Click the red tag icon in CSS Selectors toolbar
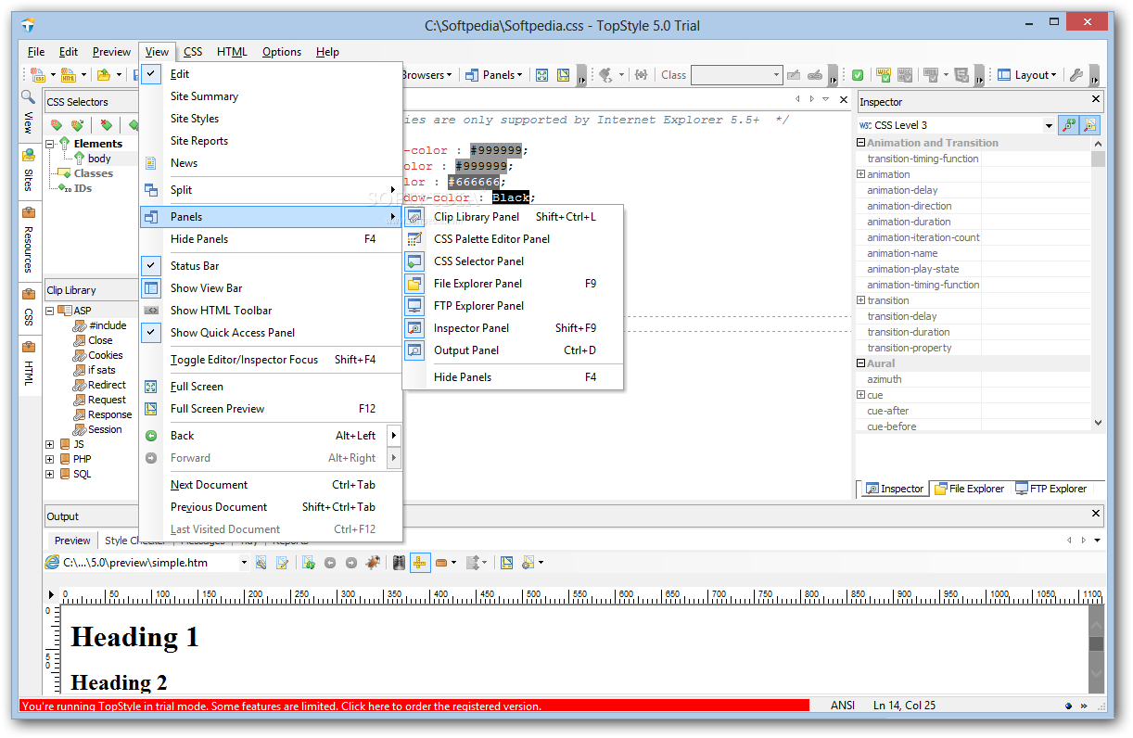 pos(106,124)
